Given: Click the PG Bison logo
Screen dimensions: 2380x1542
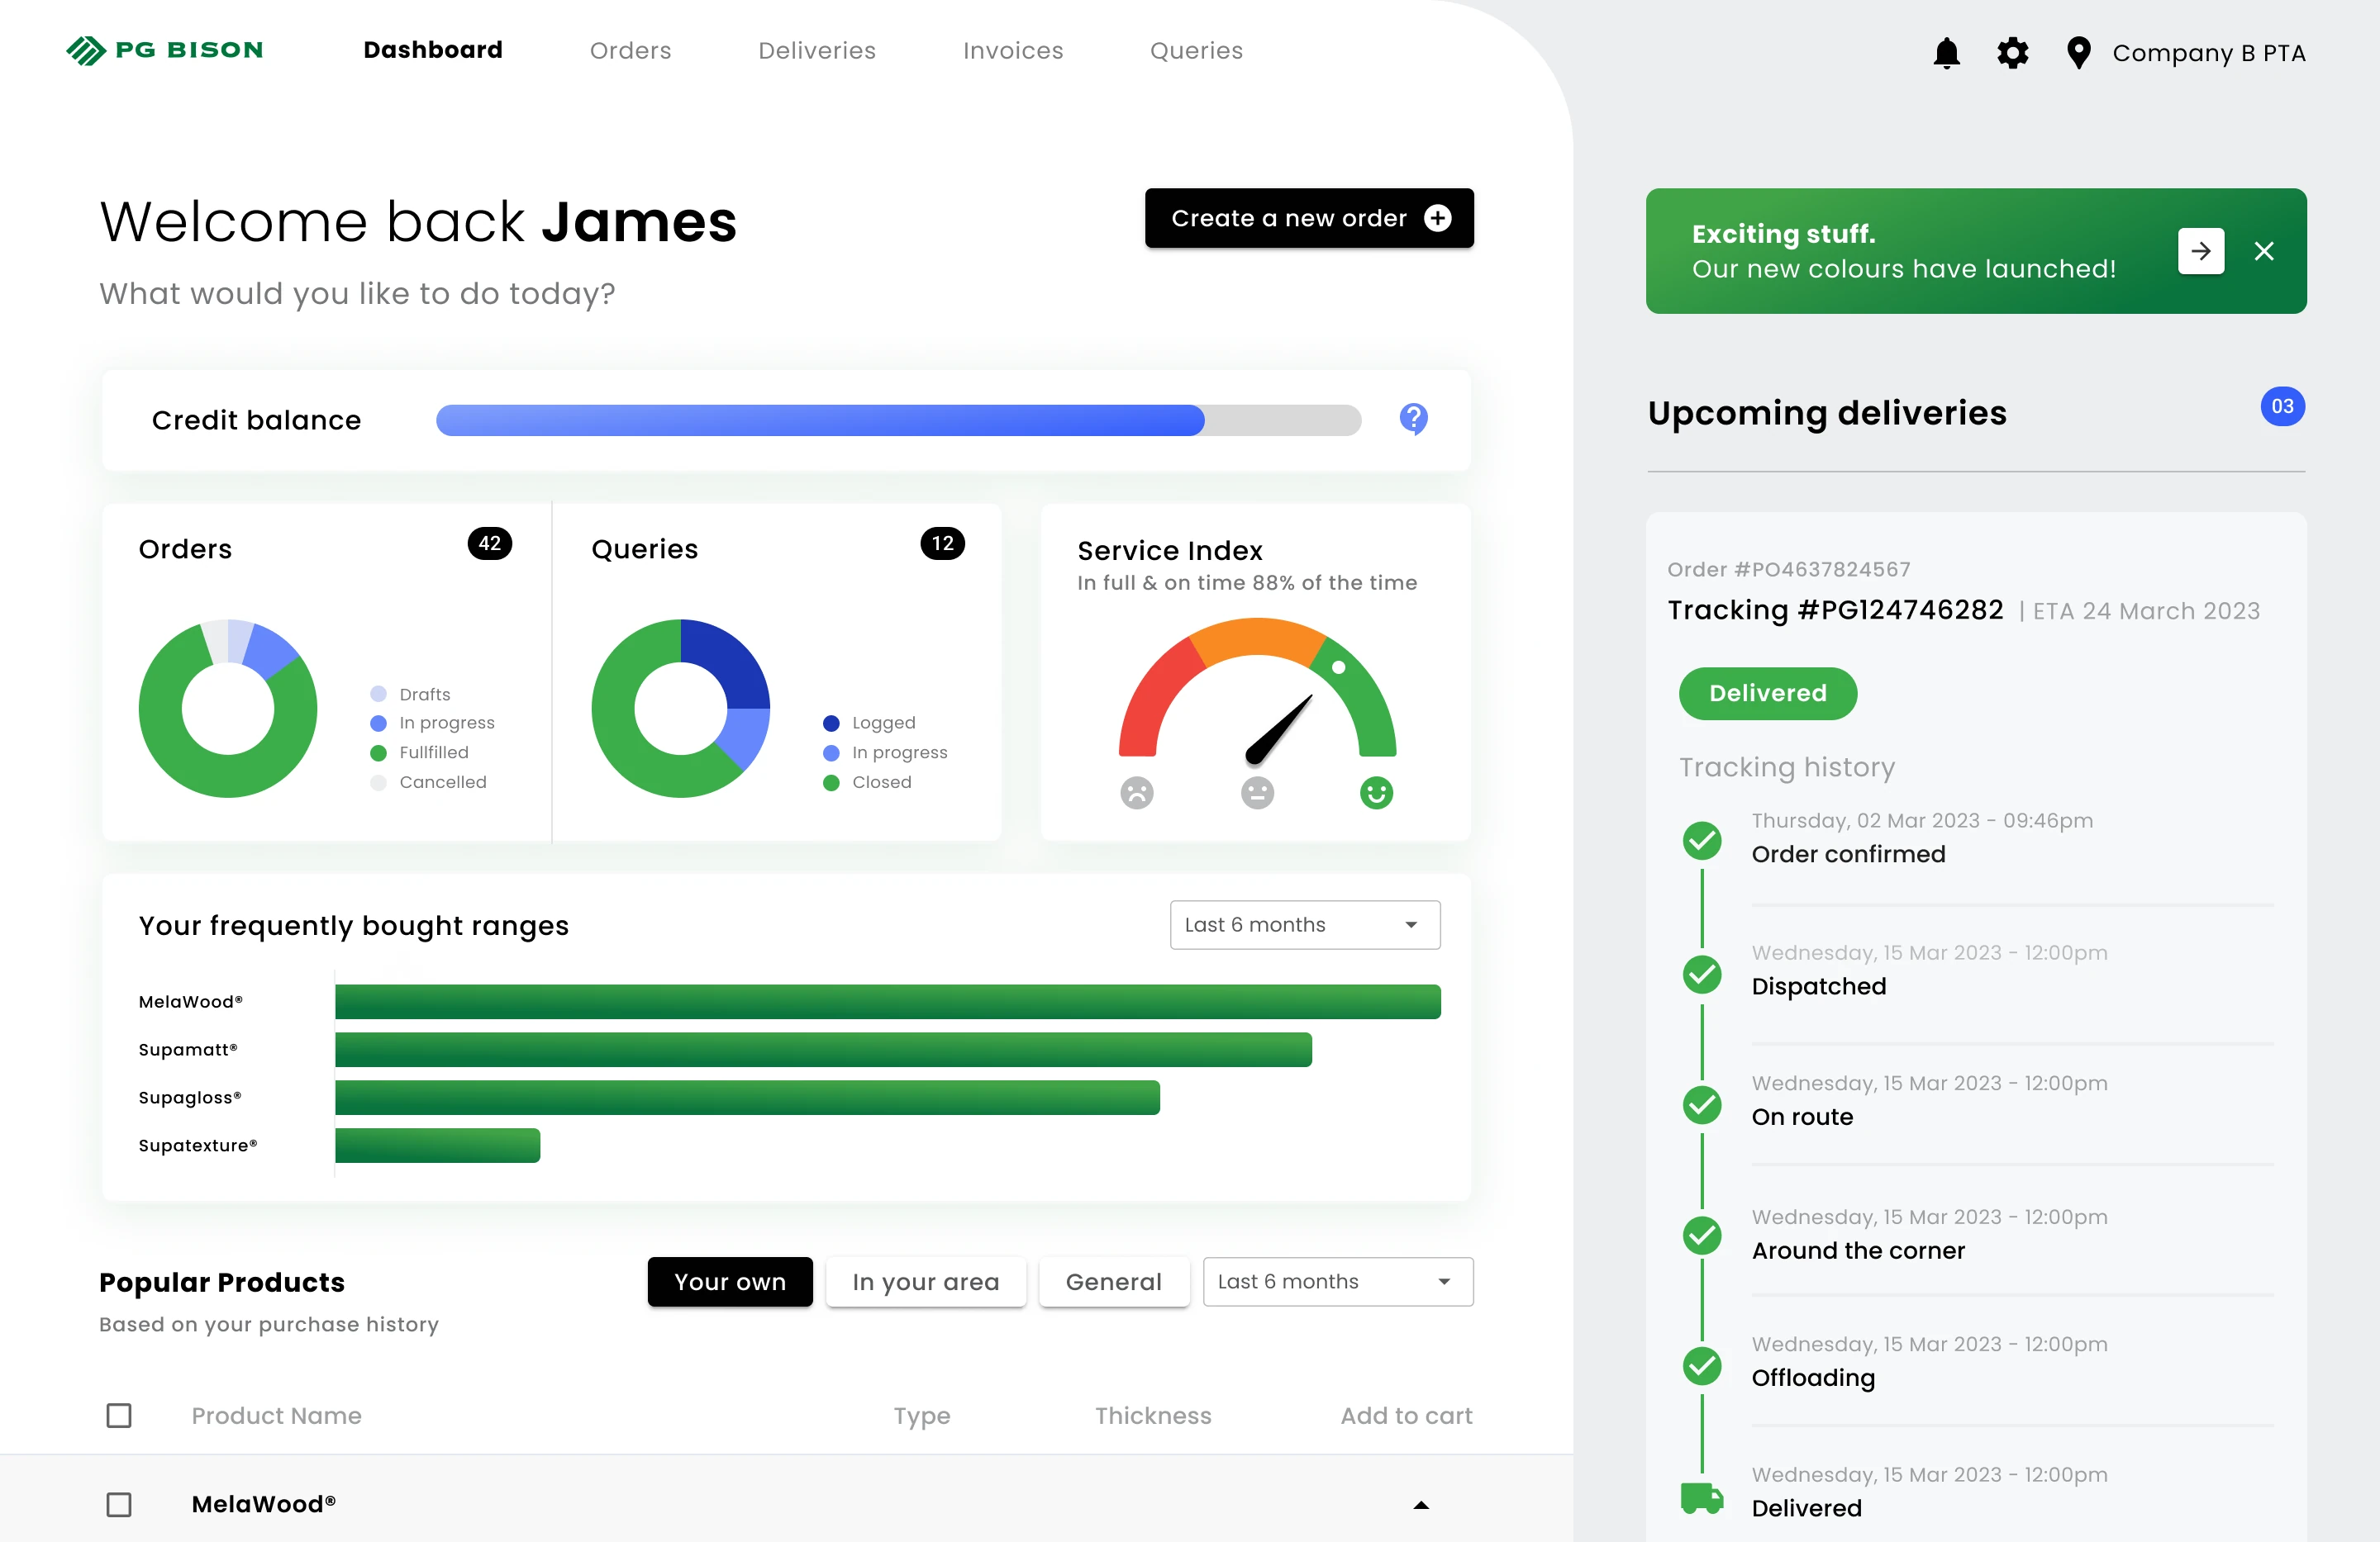Looking at the screenshot, I should pos(165,50).
